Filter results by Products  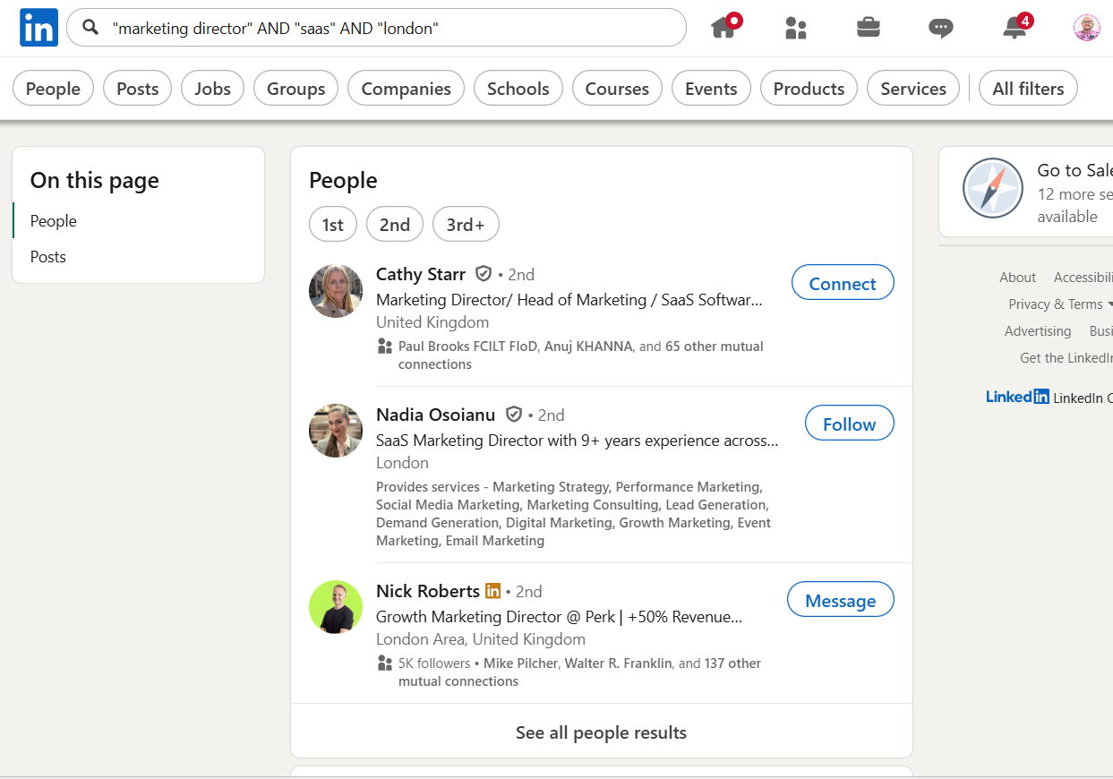(x=809, y=88)
